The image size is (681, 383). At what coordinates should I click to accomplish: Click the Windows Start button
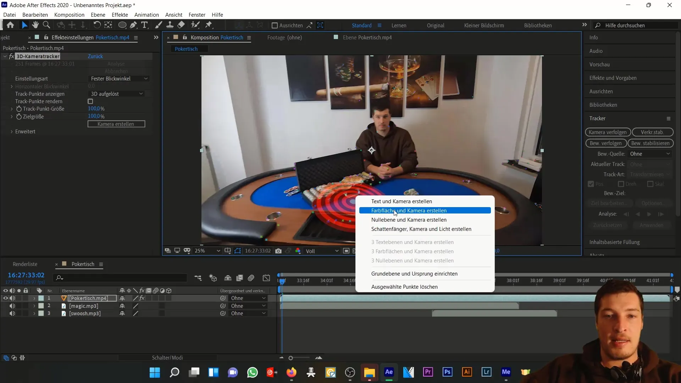coord(155,372)
